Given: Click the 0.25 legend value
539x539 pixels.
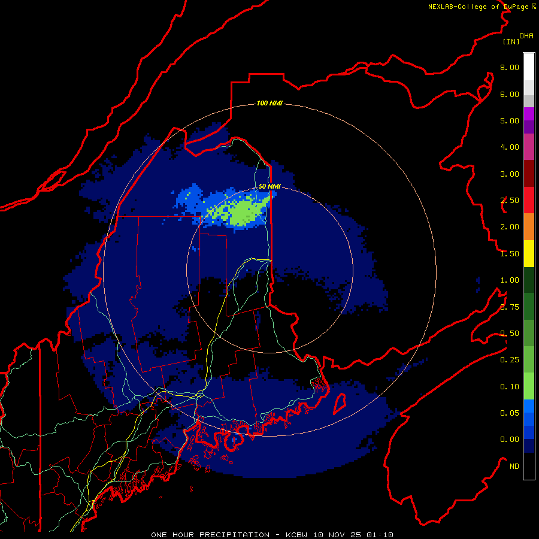Looking at the screenshot, I should point(510,360).
